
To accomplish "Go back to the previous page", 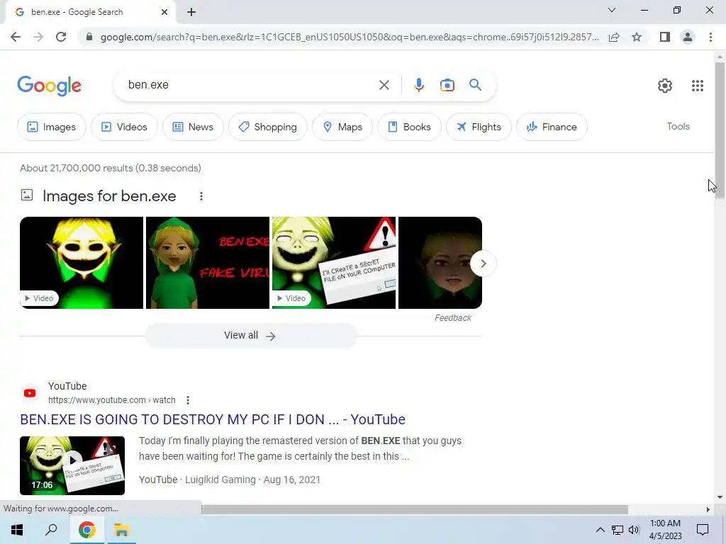I will pyautogui.click(x=16, y=37).
